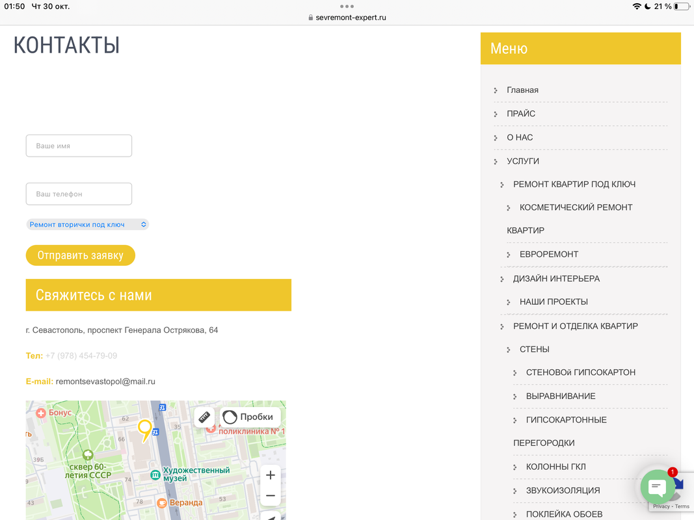Tap the phone number +7 (978) 454-79-09
Image resolution: width=694 pixels, height=520 pixels.
pos(81,356)
